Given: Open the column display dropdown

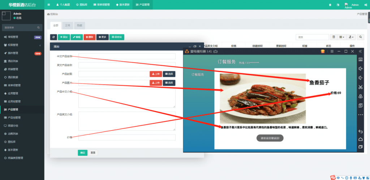Looking at the screenshot, I should [341, 37].
